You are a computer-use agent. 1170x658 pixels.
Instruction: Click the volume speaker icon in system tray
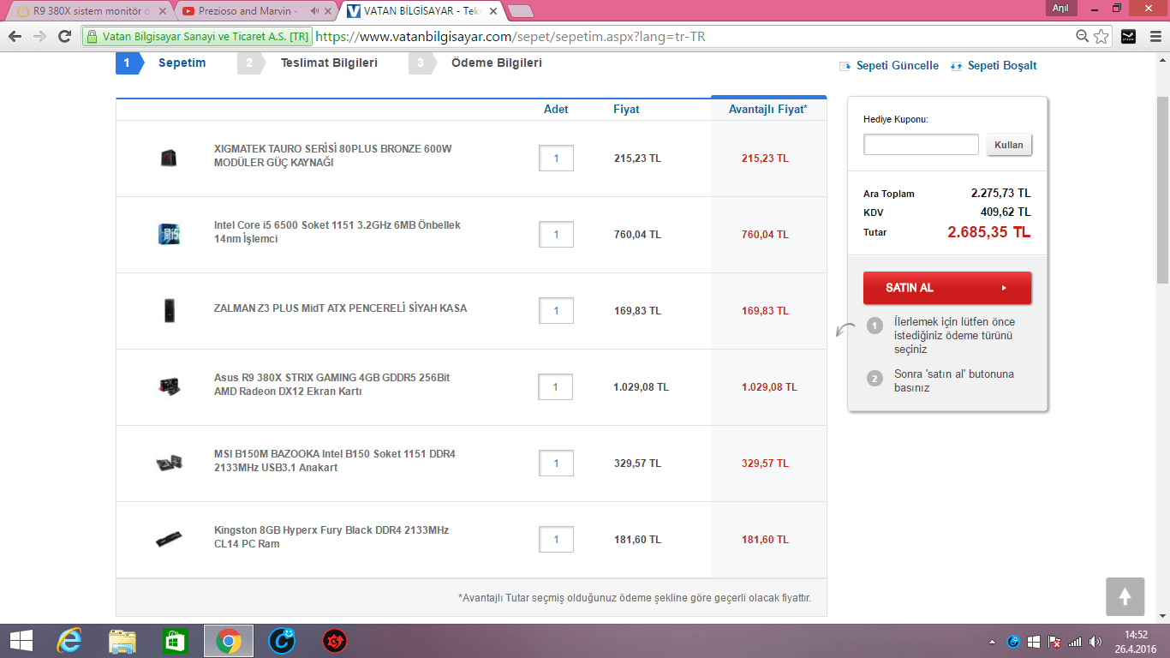tap(1096, 642)
